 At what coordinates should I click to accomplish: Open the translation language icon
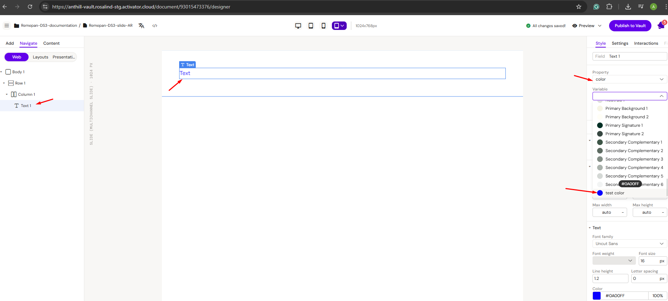click(x=141, y=26)
